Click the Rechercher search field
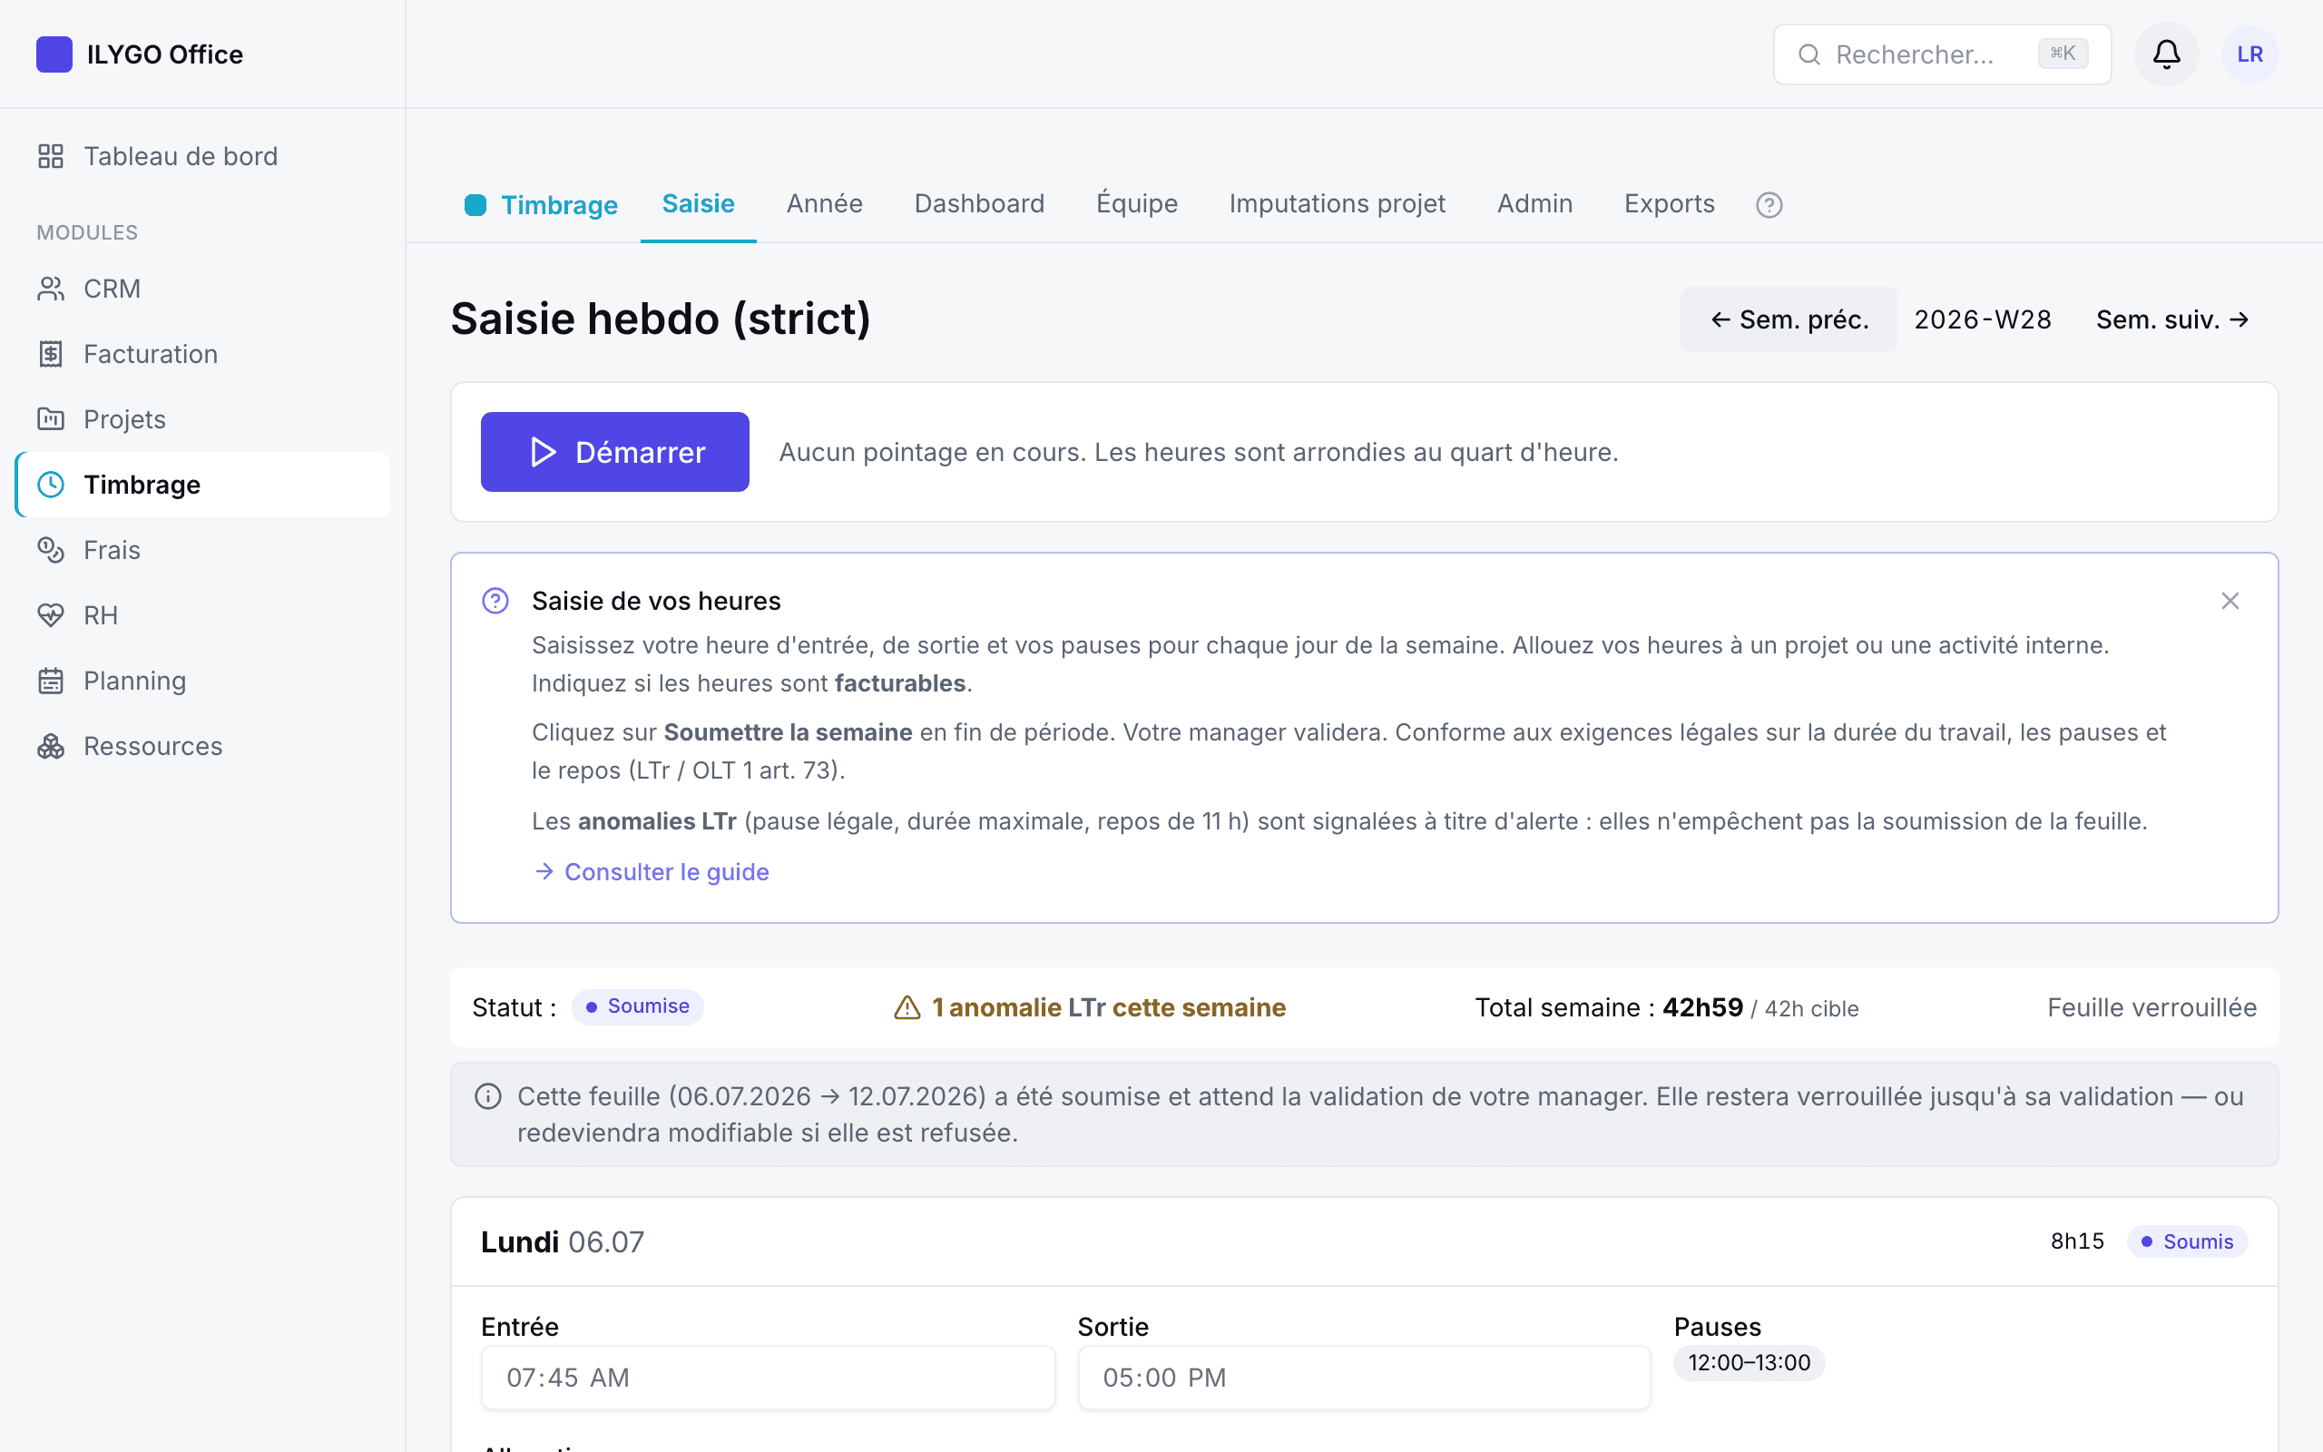The height and width of the screenshot is (1452, 2323). click(1942, 54)
